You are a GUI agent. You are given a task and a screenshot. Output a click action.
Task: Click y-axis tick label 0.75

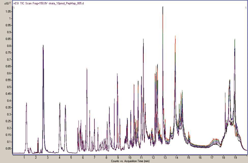point(8,53)
